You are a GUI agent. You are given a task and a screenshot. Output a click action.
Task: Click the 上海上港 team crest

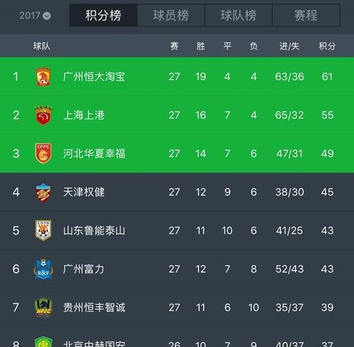43,115
